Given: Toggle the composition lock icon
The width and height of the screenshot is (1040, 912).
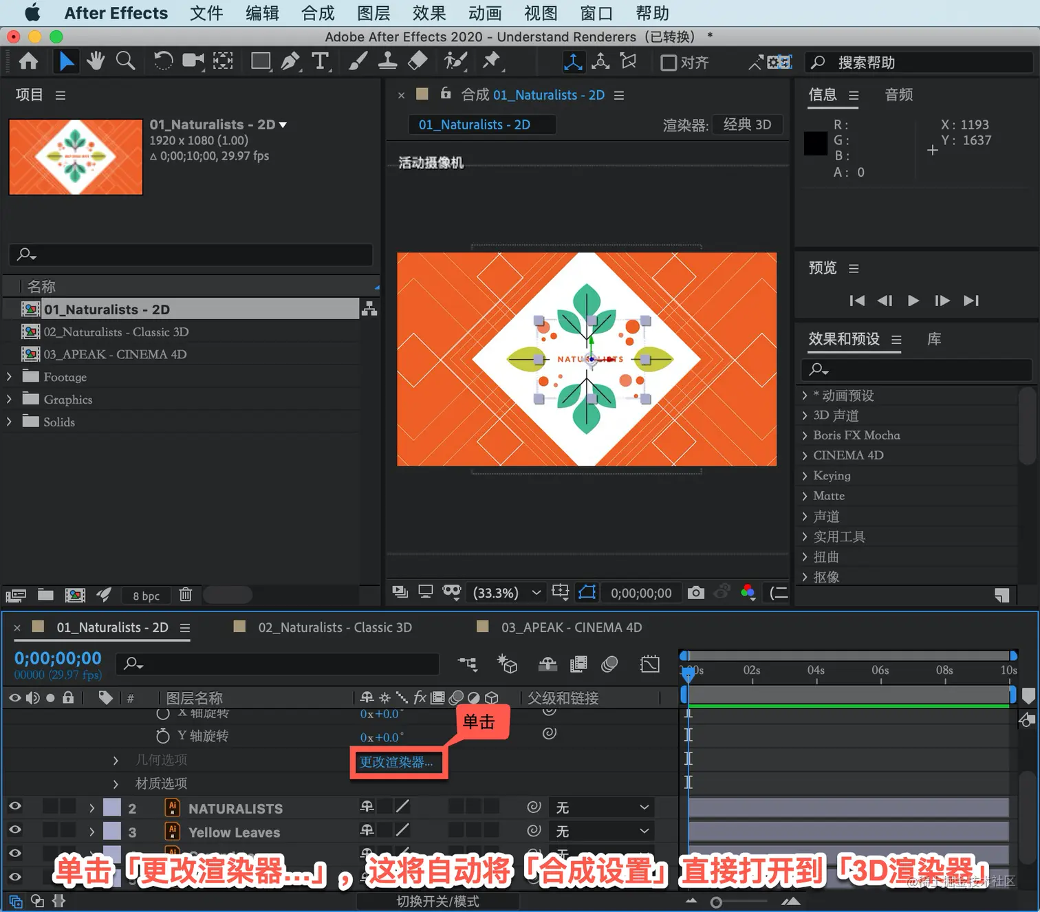Looking at the screenshot, I should point(446,94).
